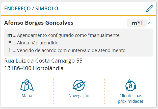Click the ENDEREÇO / SÍMBOLO header title
The width and height of the screenshot is (158, 109).
pyautogui.click(x=31, y=9)
